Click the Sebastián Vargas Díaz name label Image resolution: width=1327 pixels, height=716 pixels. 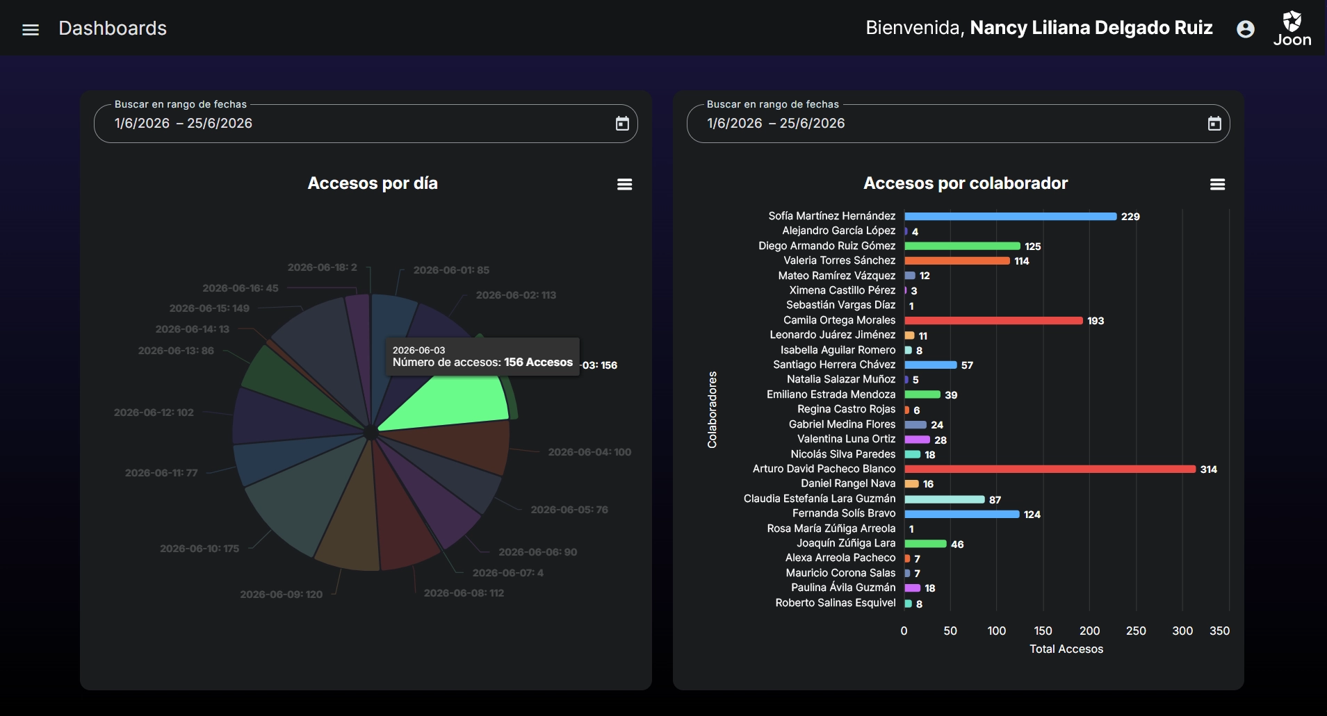[x=841, y=305]
